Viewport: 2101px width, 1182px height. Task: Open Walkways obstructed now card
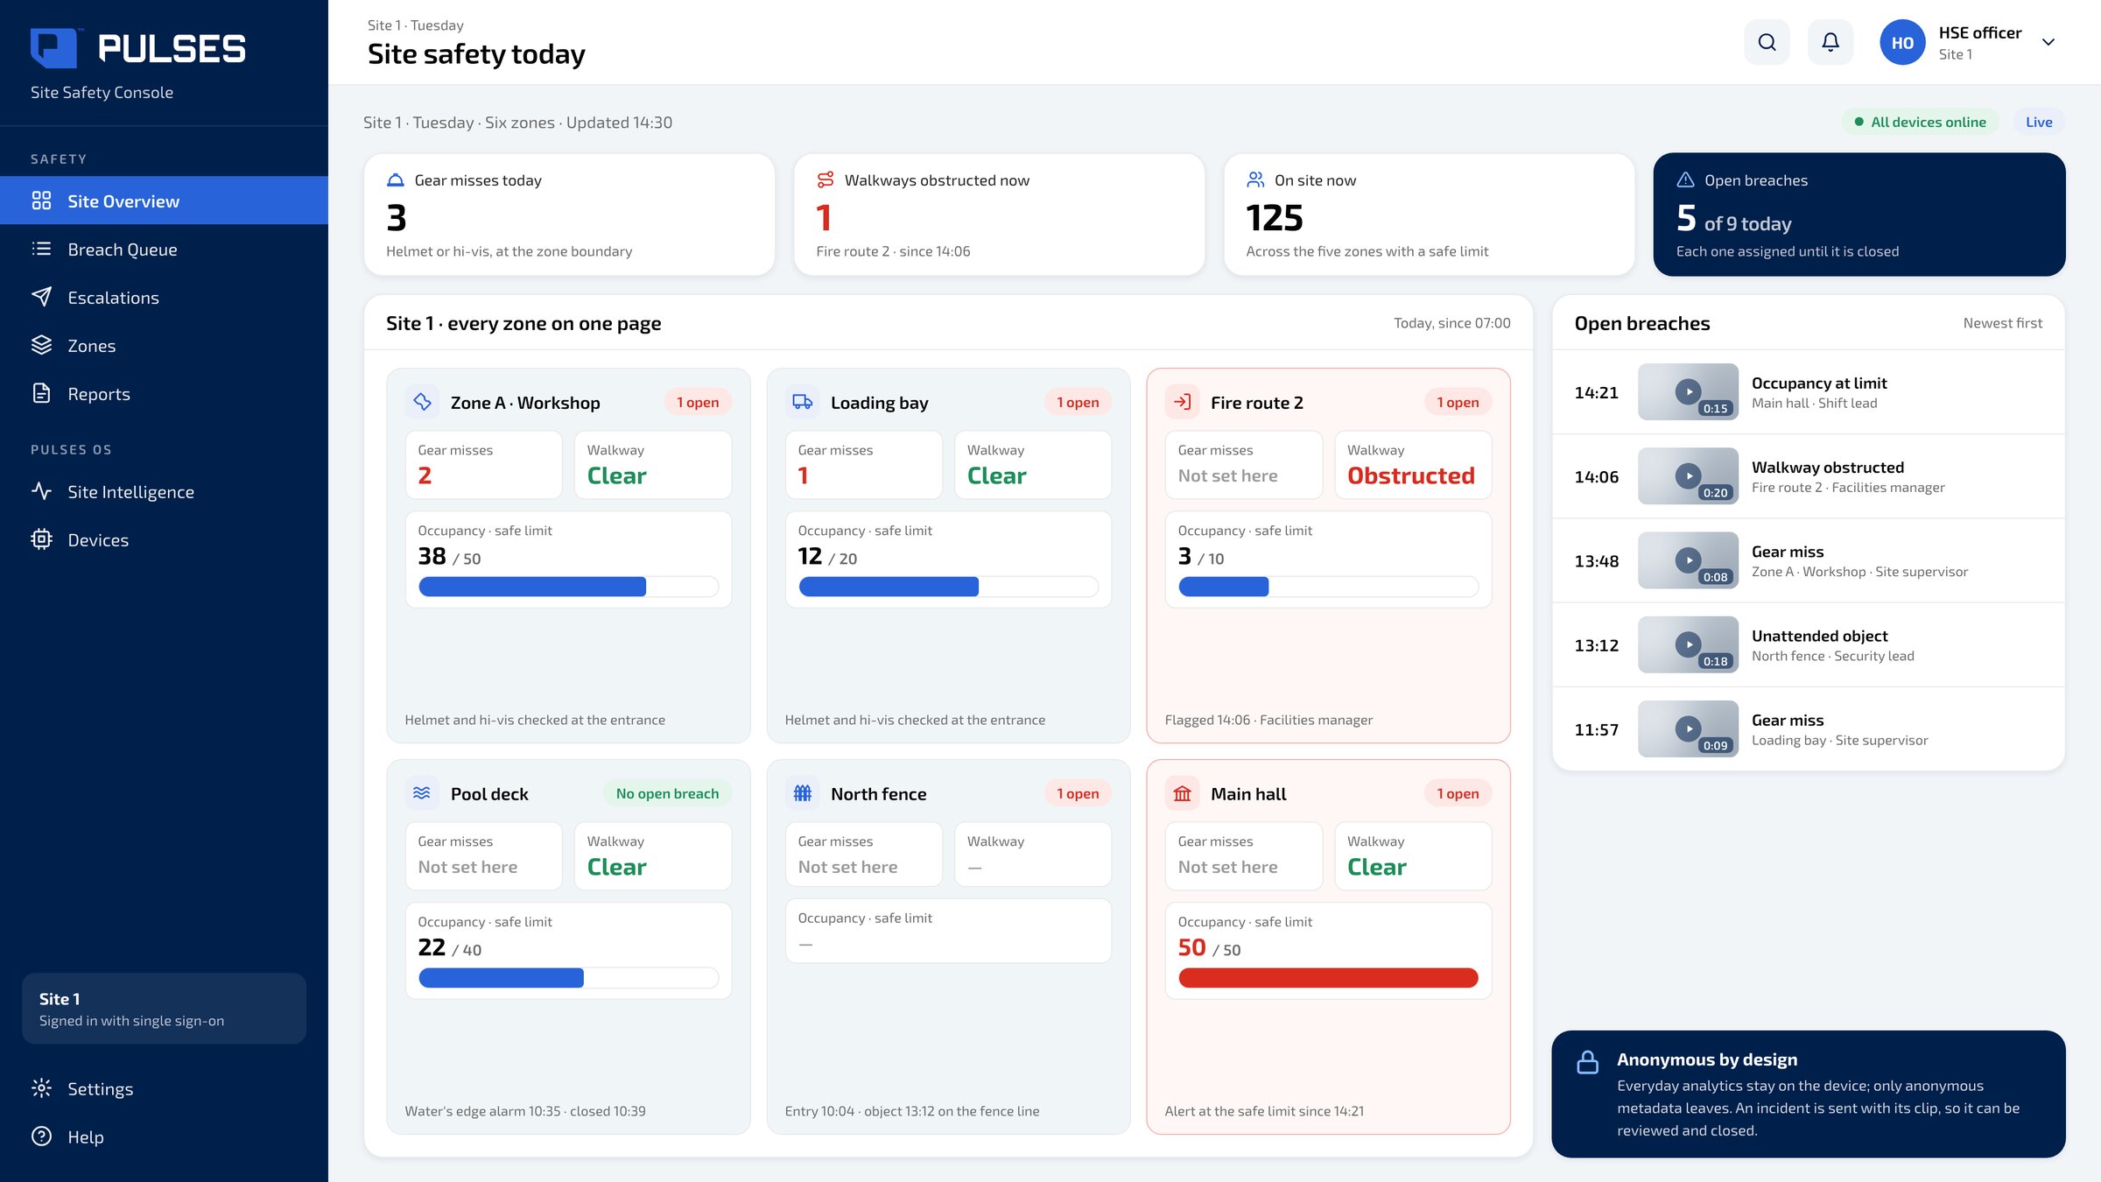coord(999,215)
